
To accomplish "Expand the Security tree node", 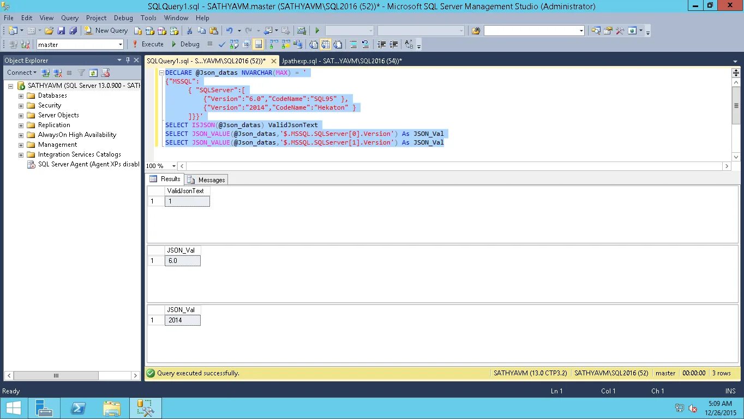I will pyautogui.click(x=21, y=105).
